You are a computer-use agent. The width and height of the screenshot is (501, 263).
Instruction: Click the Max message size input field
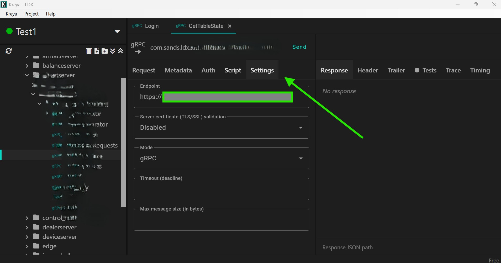pyautogui.click(x=221, y=220)
